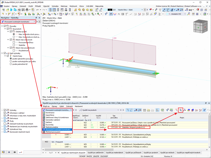This screenshot has width=211, height=158.
Task: Expand the Výsledkové řezy tree node
Action: pyautogui.click(x=2, y=129)
